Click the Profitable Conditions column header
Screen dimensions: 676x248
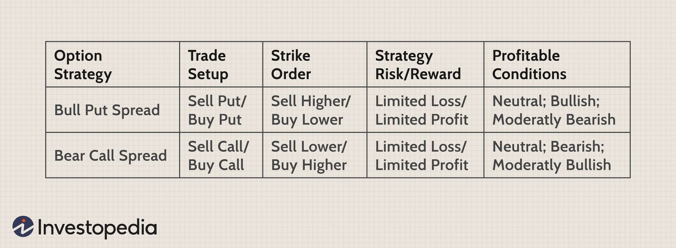tap(557, 64)
